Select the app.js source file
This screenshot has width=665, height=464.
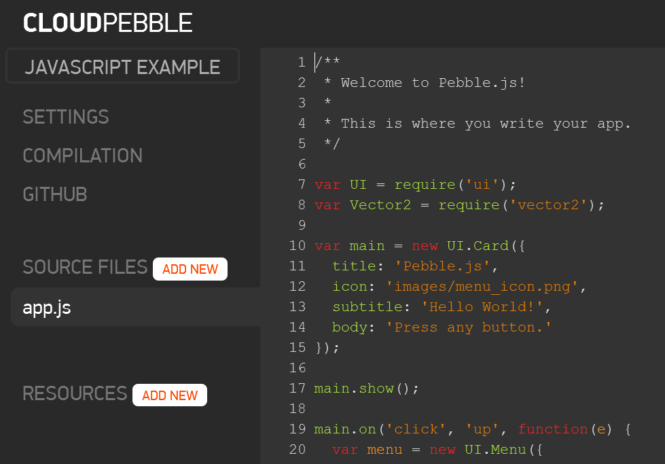(136, 307)
